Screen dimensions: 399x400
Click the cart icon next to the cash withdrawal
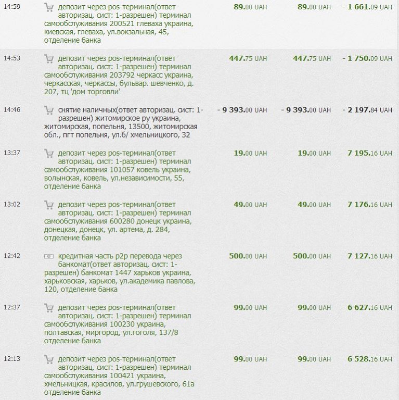[x=49, y=110]
